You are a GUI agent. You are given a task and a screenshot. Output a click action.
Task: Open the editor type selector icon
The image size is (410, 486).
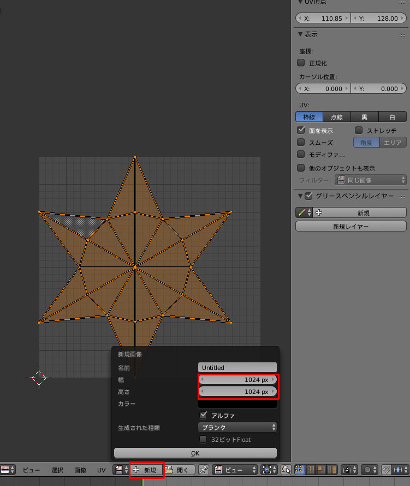[8, 470]
